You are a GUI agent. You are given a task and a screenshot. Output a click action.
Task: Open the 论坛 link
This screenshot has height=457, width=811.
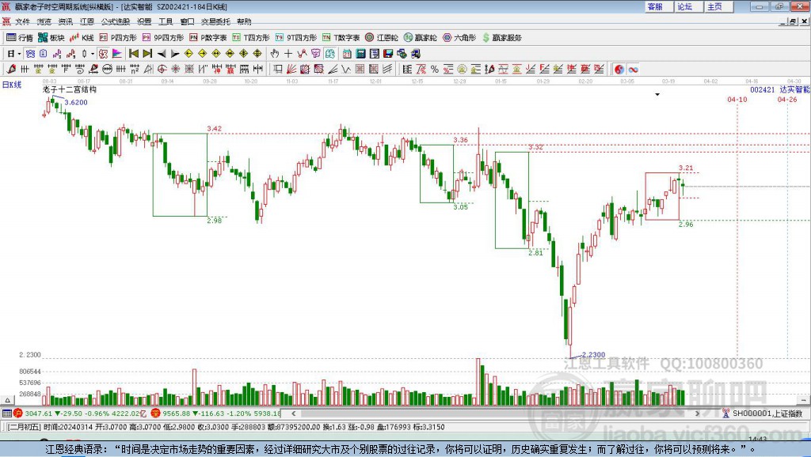coord(684,6)
